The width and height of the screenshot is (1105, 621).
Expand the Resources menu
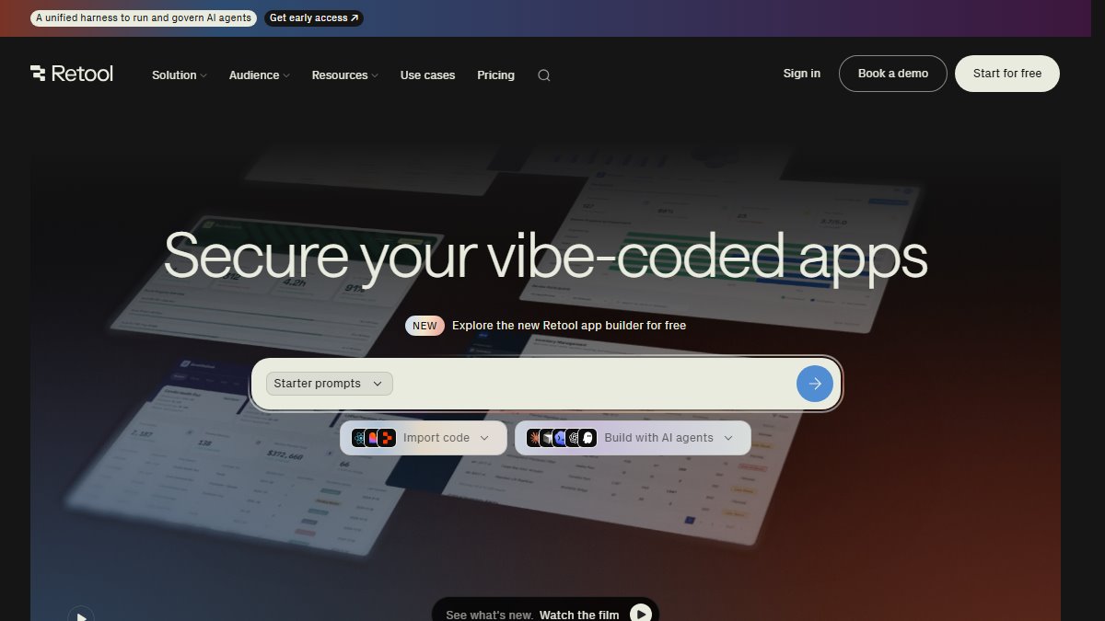pos(345,75)
